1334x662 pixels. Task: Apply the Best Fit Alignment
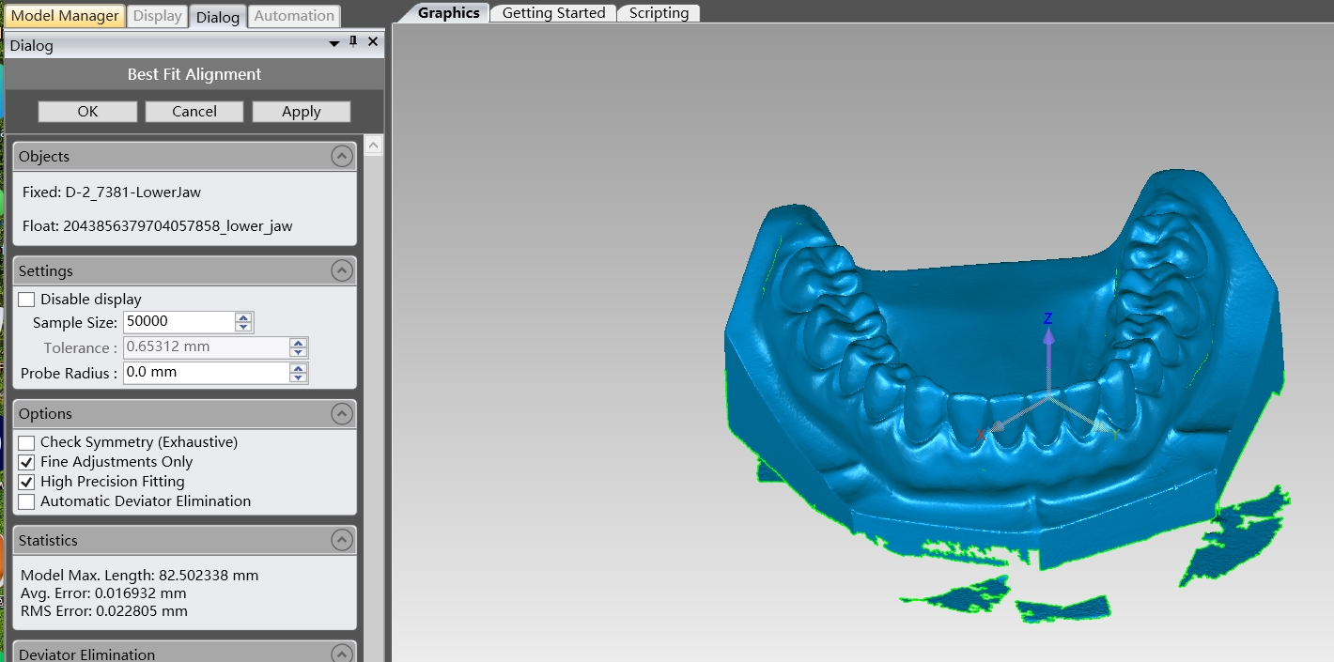coord(302,112)
